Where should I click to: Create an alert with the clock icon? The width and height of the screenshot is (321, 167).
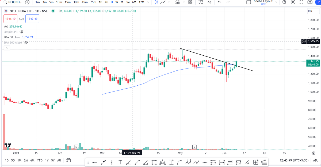click(201, 2)
